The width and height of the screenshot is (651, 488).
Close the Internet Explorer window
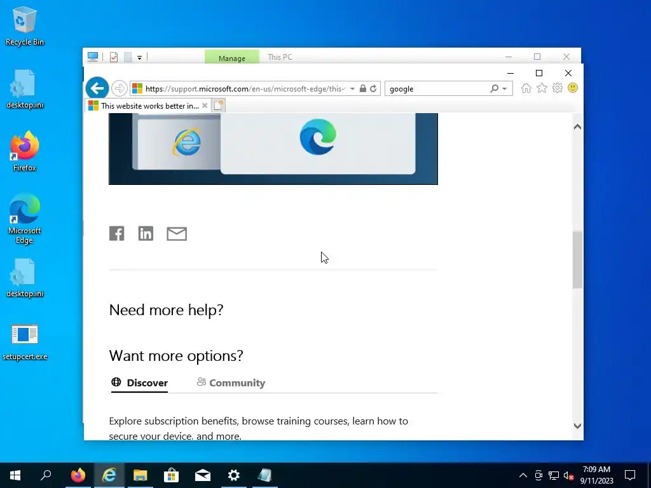click(x=568, y=73)
